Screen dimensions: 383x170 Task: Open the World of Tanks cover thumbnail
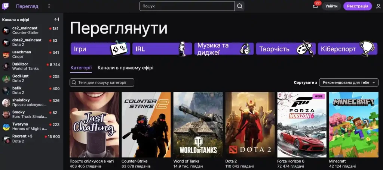point(198,125)
